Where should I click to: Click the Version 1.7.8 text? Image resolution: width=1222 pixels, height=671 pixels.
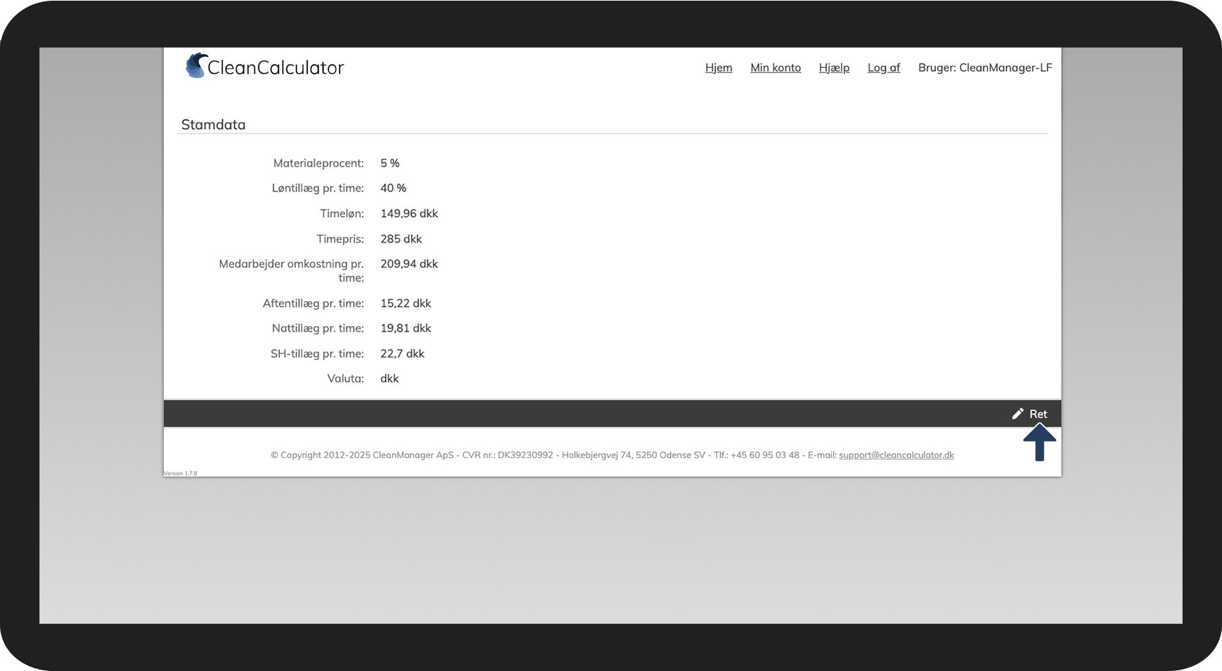tap(180, 473)
